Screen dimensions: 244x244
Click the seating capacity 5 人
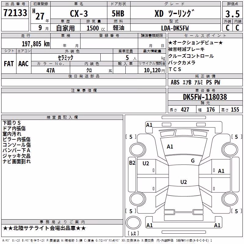[x=131, y=58]
